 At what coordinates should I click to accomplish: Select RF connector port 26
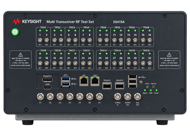click(x=106, y=63)
